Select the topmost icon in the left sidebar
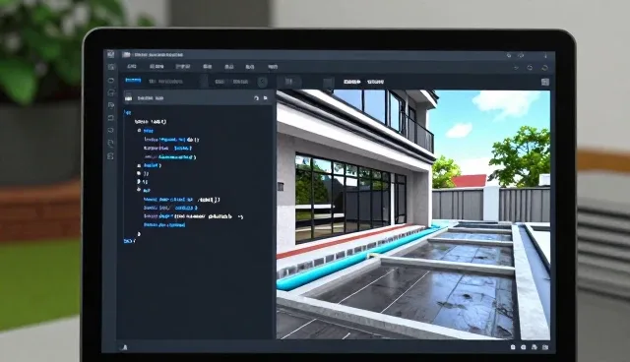630x362 pixels. pos(111,68)
